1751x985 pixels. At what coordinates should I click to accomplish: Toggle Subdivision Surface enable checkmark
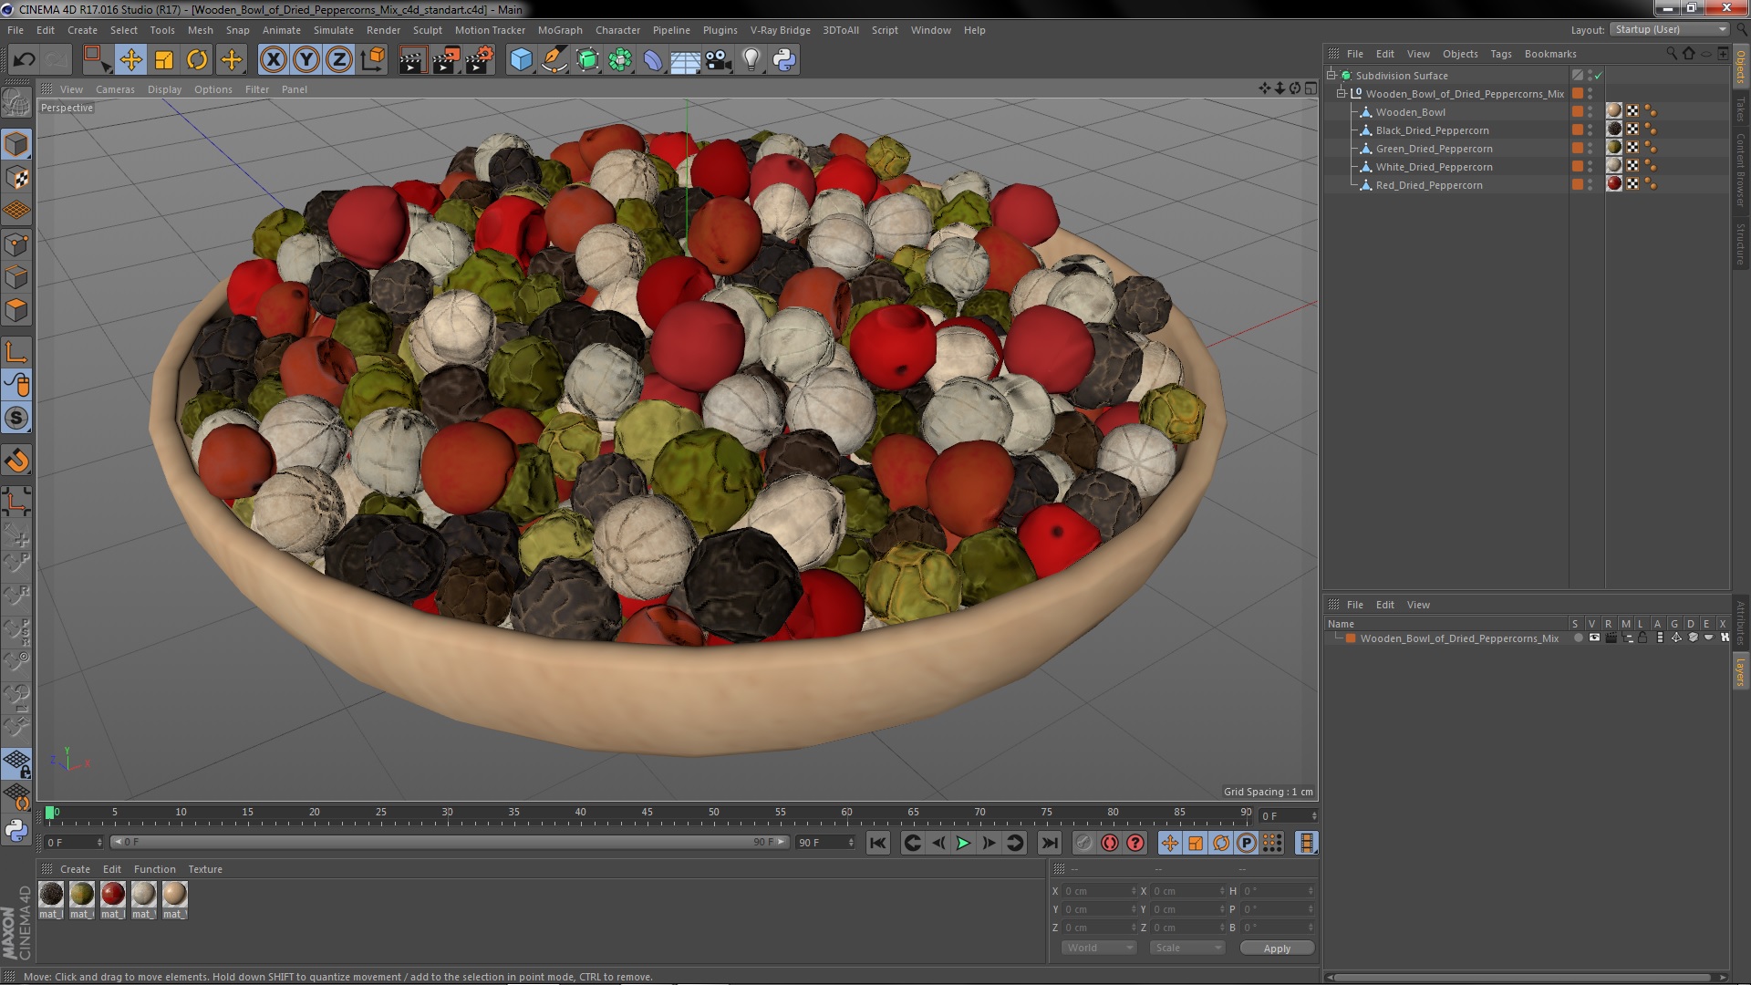(1598, 76)
